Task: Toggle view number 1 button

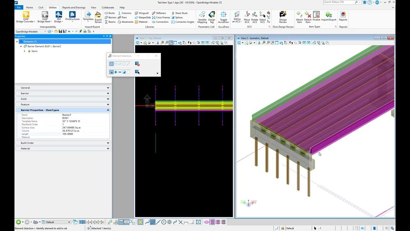Action: coord(81,222)
